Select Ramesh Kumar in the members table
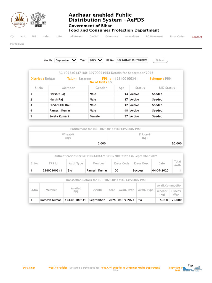Viewport: 212px width, 283px height. point(60,111)
